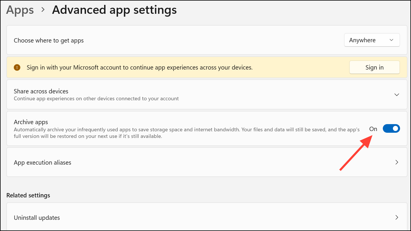Click the right arrow on App execution aliases
Image resolution: width=411 pixels, height=231 pixels.
pyautogui.click(x=397, y=162)
